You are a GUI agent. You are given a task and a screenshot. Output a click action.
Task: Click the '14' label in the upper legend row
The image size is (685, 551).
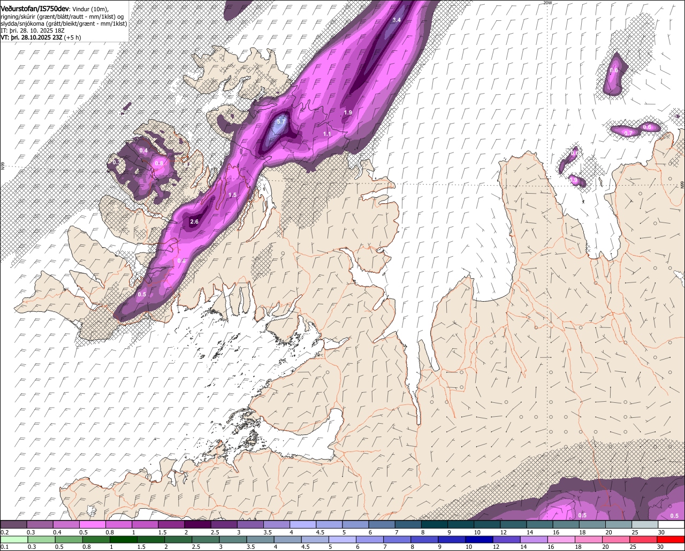point(529,532)
